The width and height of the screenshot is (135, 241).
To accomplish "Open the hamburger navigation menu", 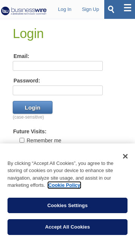I will coord(127,8).
